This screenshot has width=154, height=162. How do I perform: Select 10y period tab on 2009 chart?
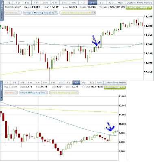92,83
